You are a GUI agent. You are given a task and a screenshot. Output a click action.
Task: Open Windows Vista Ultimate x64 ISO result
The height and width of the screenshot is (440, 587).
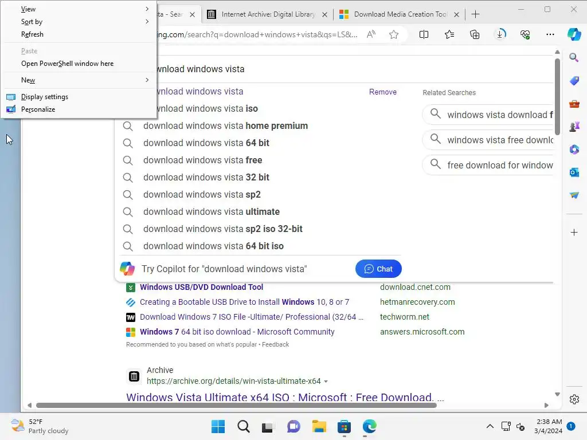click(285, 397)
